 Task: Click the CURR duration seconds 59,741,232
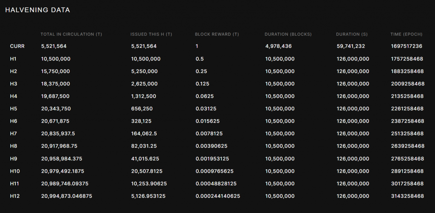350,46
